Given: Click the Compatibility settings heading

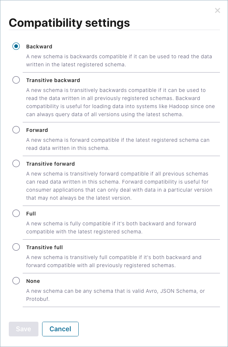Looking at the screenshot, I should coord(69,23).
